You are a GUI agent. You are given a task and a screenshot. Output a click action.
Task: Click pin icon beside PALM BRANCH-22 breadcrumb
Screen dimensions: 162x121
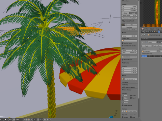pyautogui.click(x=142, y=35)
